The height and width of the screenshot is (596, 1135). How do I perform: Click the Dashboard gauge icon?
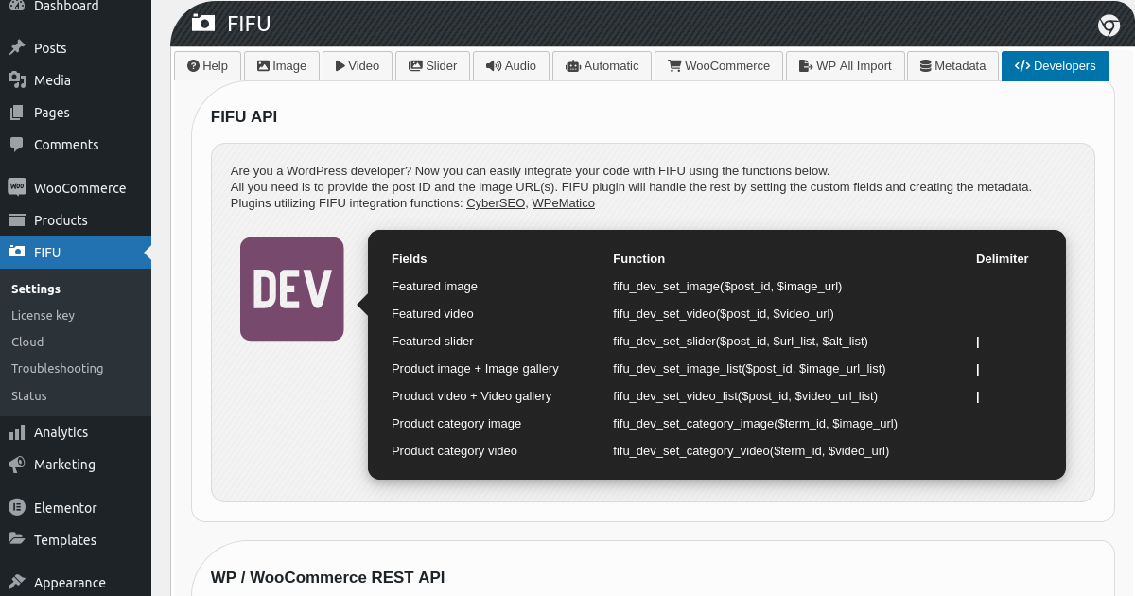17,6
